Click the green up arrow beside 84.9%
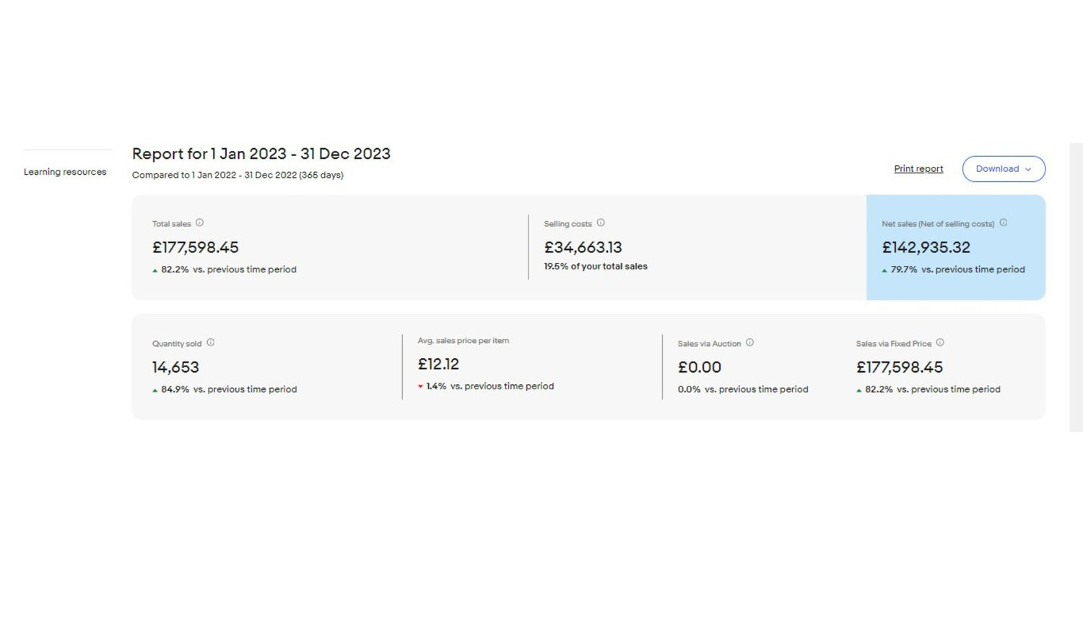 point(155,391)
